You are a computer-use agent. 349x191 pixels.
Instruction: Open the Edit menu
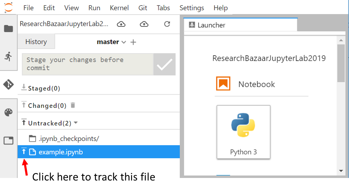point(49,8)
